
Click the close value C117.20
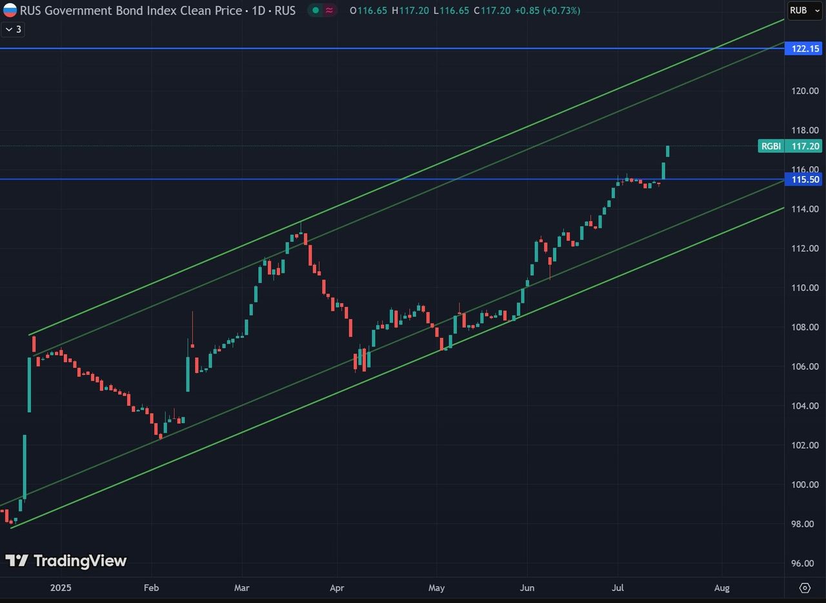tap(492, 10)
